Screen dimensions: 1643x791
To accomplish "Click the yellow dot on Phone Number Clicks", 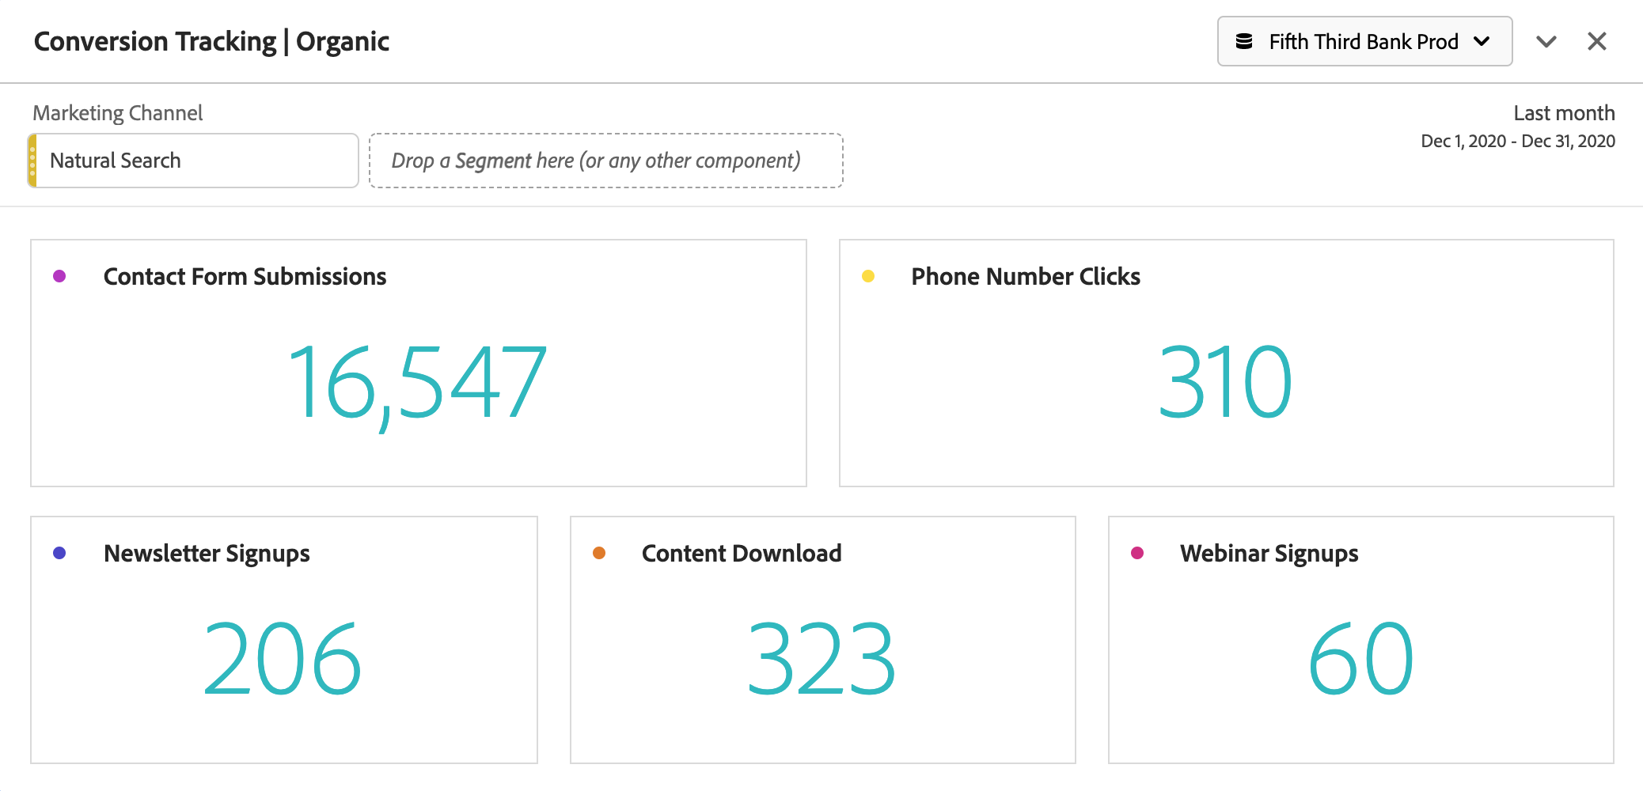I will 868,276.
